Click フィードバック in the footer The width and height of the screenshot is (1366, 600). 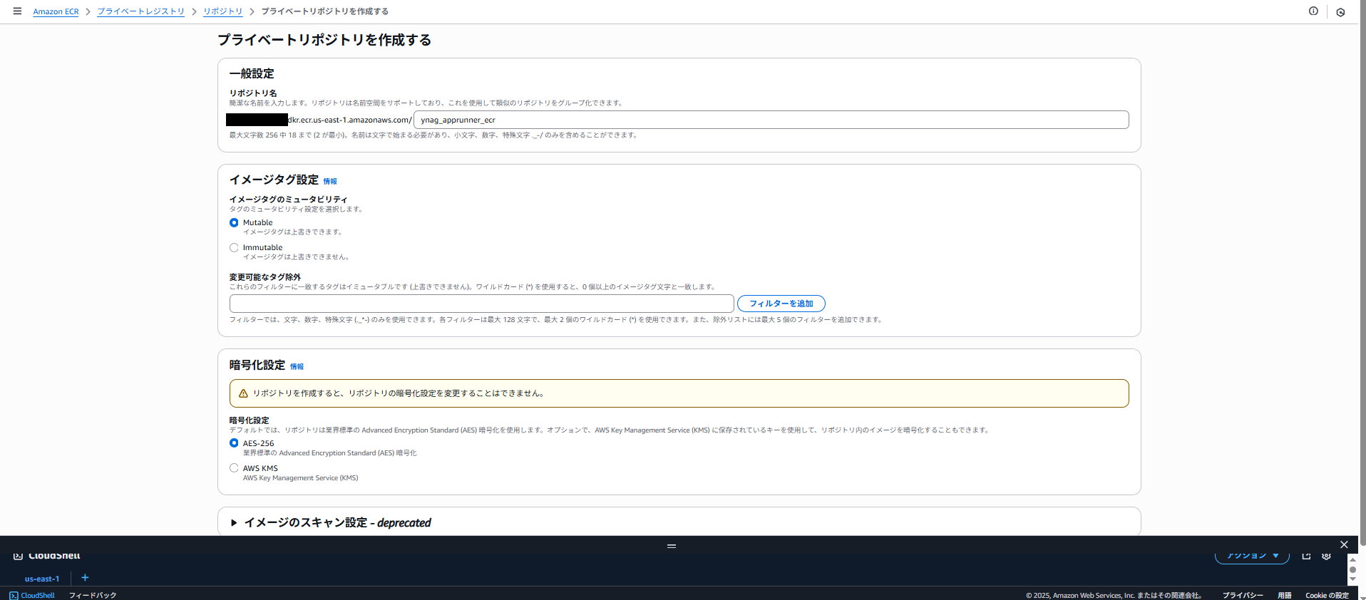pyautogui.click(x=93, y=595)
